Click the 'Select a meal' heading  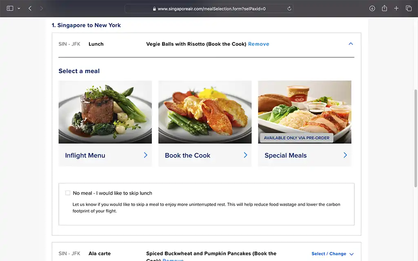pos(79,71)
